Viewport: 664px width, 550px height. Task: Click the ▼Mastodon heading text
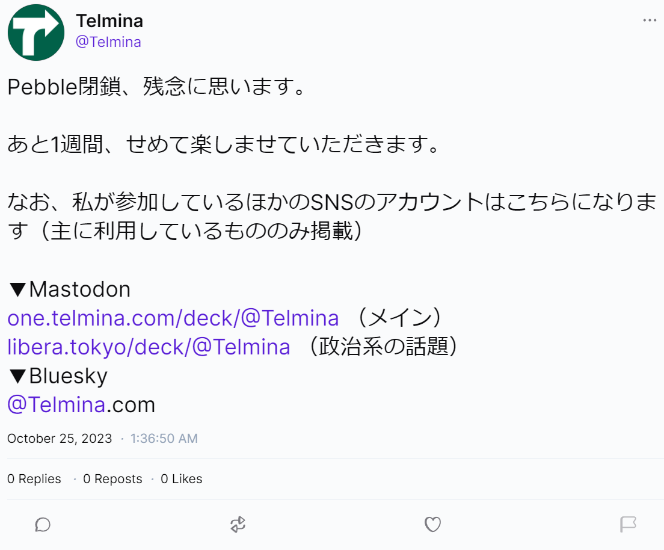[69, 289]
